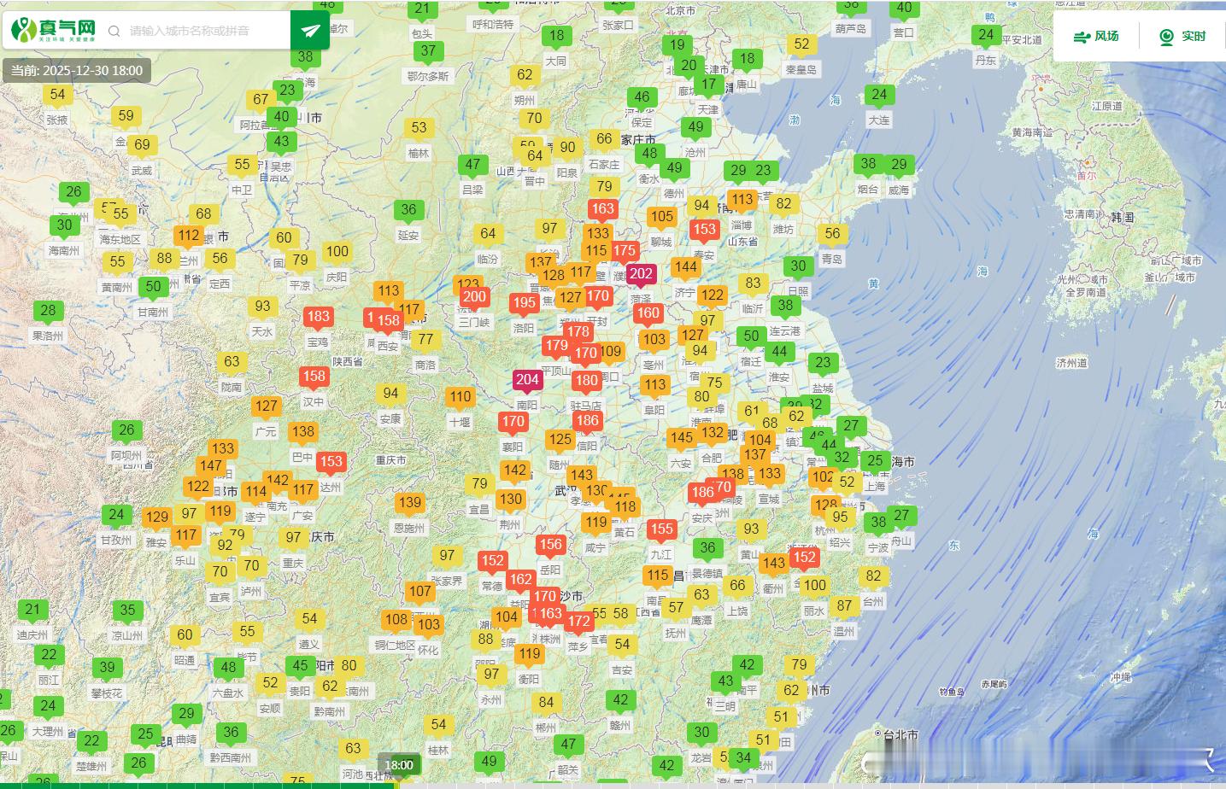Open the 183 marker above 宝鸡
Viewport: 1226px width, 789px height.
pyautogui.click(x=318, y=317)
